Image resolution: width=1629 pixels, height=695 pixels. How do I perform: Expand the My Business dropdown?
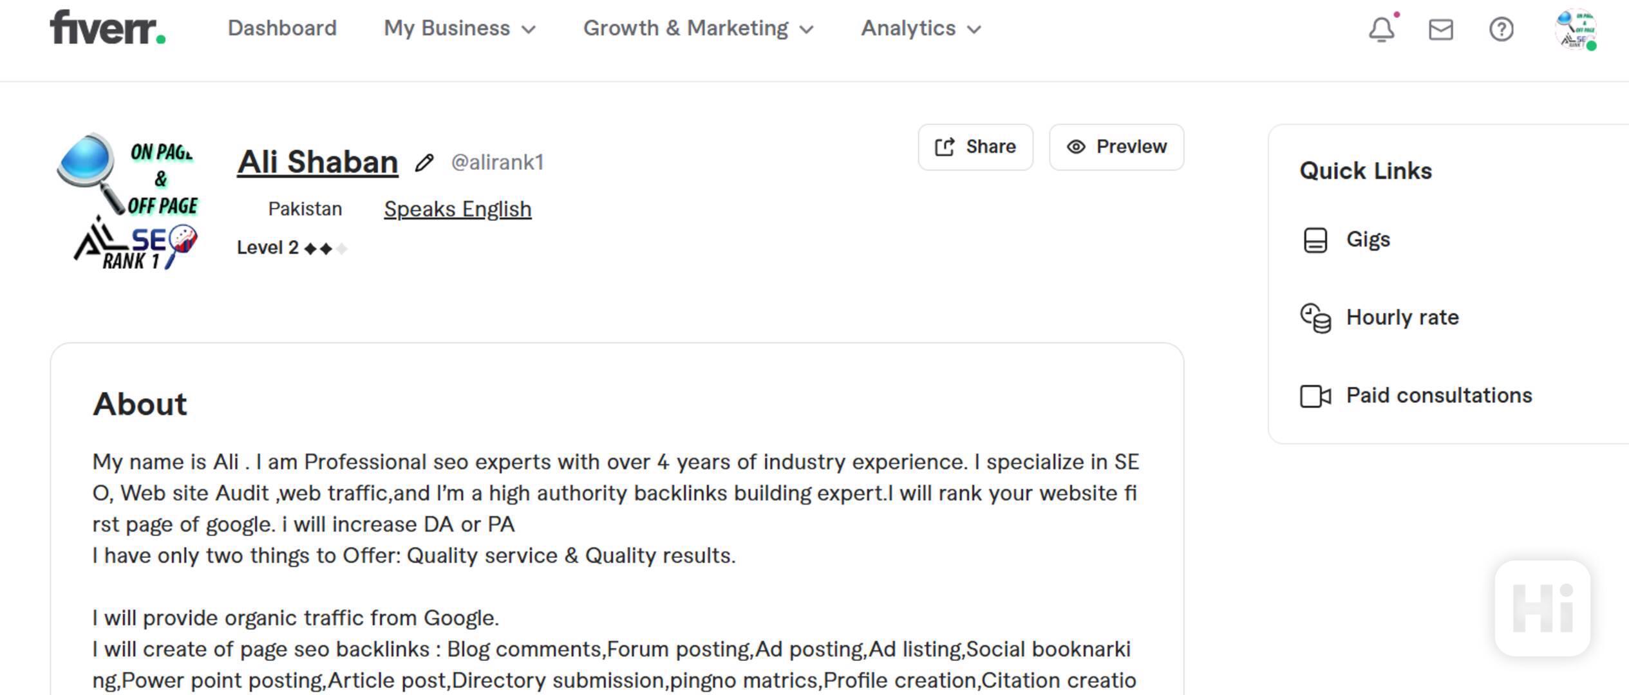[460, 28]
